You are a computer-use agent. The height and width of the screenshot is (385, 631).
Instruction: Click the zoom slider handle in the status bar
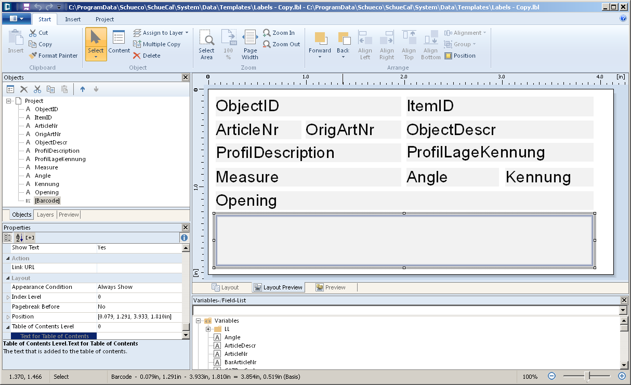click(587, 376)
